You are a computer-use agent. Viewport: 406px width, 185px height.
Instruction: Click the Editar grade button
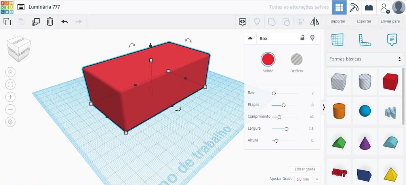point(305,170)
